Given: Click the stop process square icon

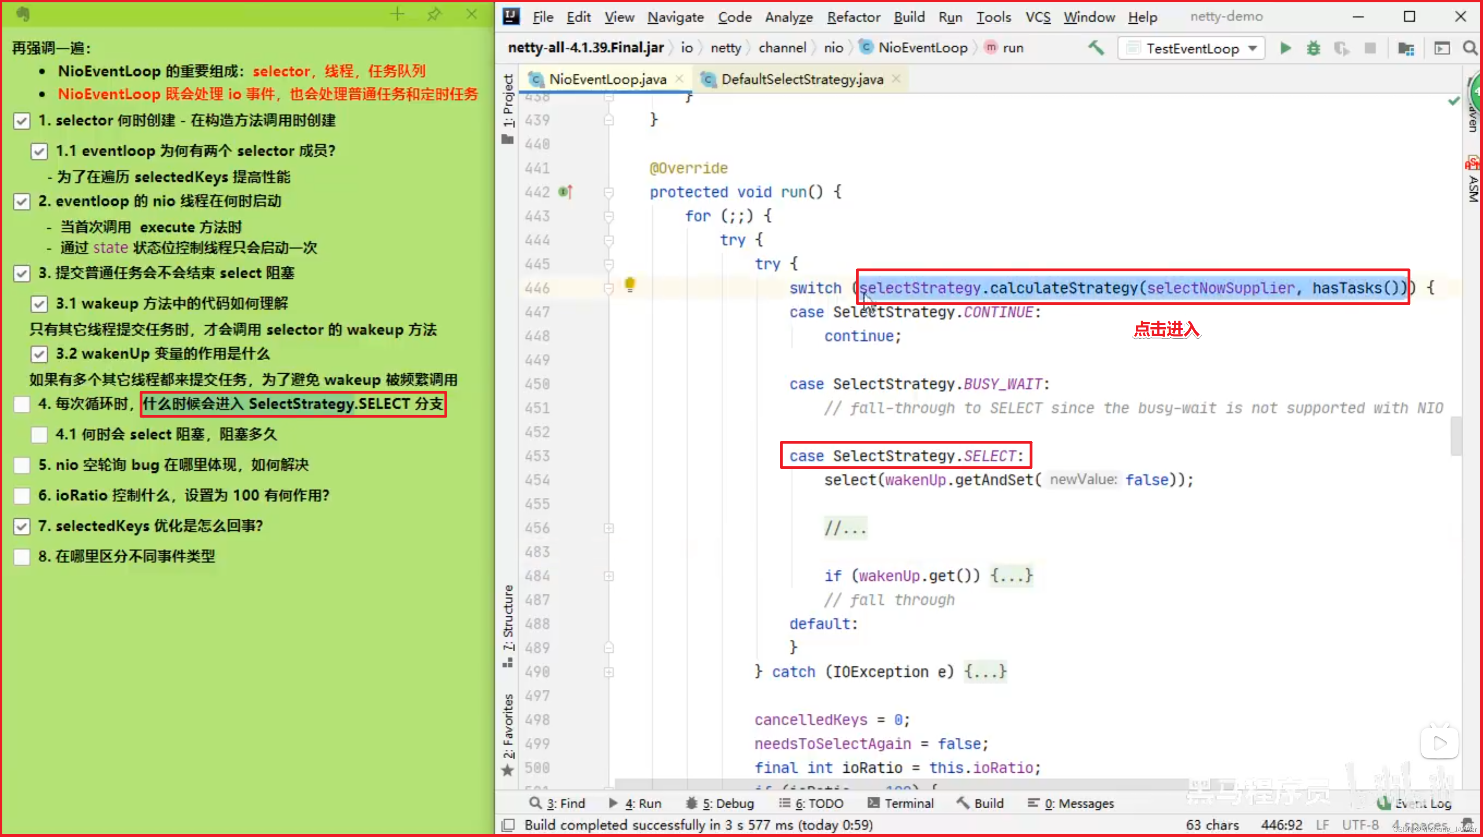Looking at the screenshot, I should (1370, 48).
